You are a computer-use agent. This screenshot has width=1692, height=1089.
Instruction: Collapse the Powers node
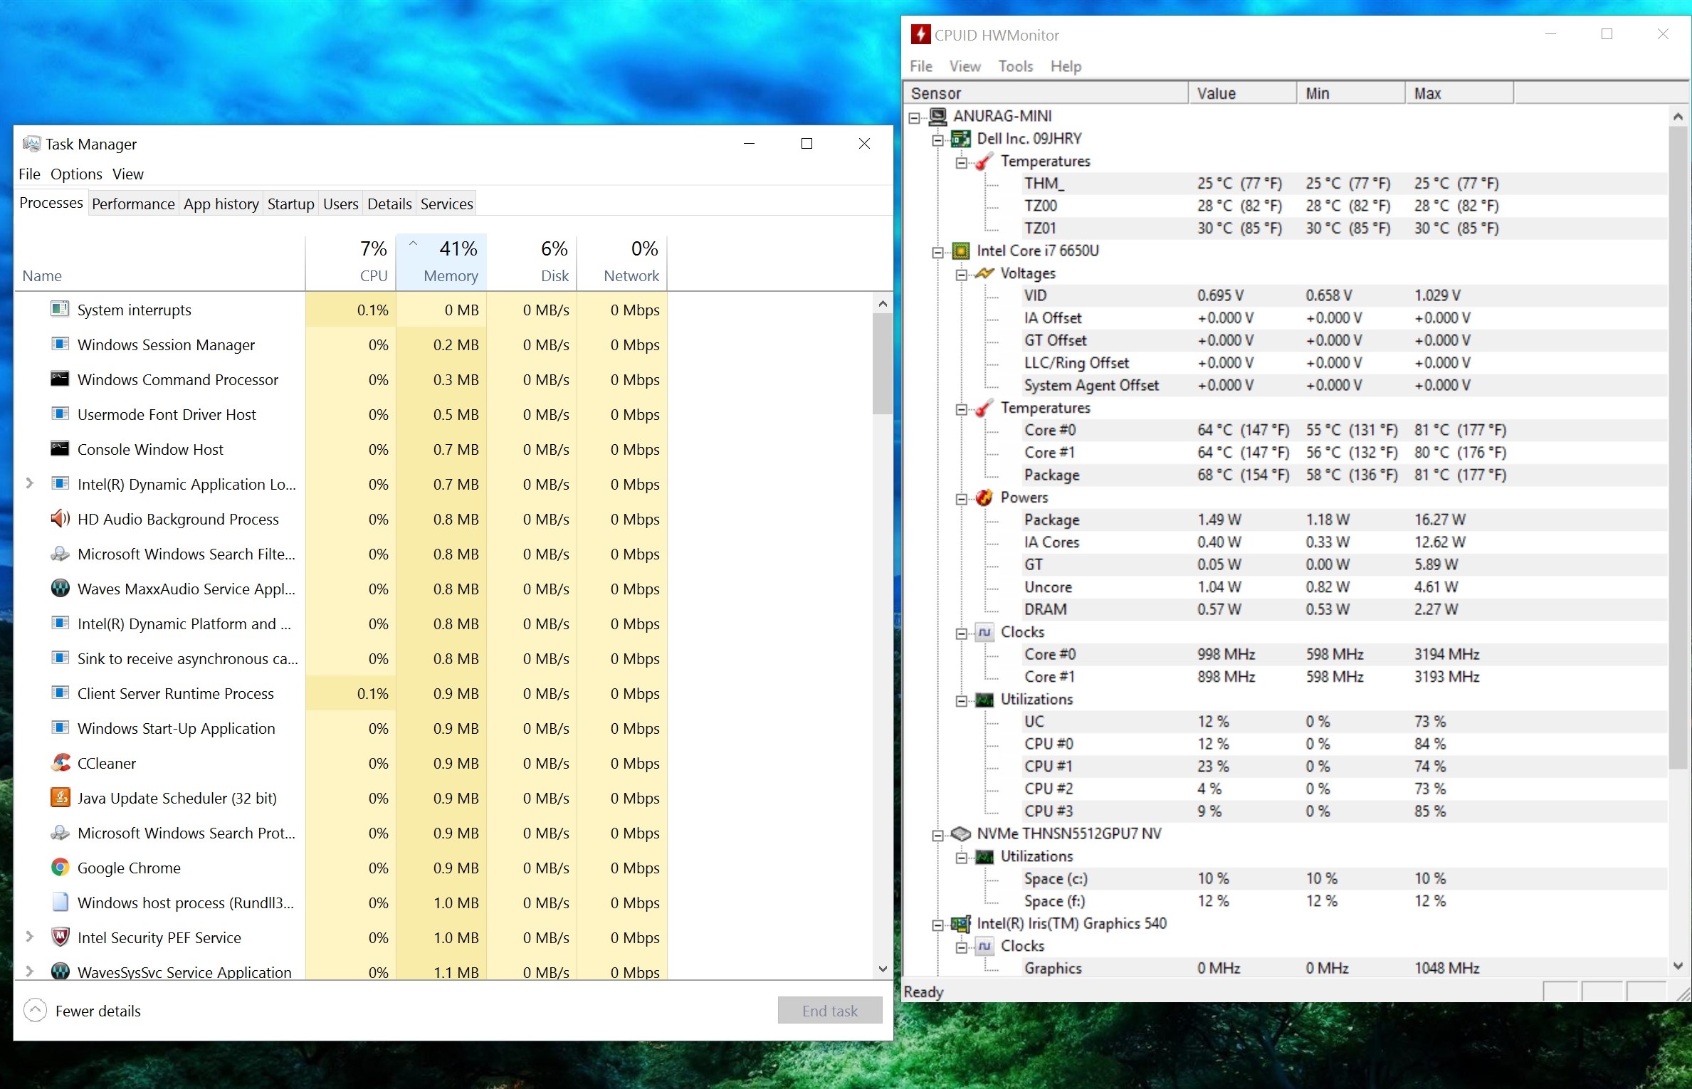click(962, 499)
